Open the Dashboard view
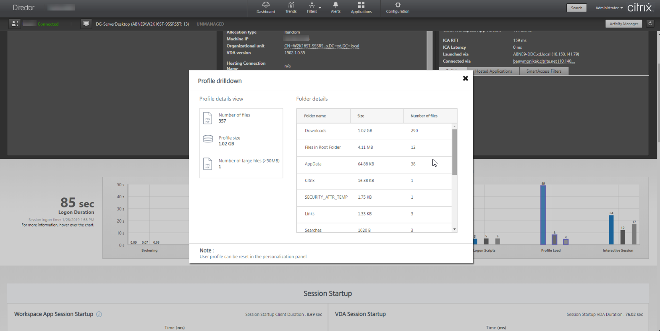 pyautogui.click(x=266, y=8)
